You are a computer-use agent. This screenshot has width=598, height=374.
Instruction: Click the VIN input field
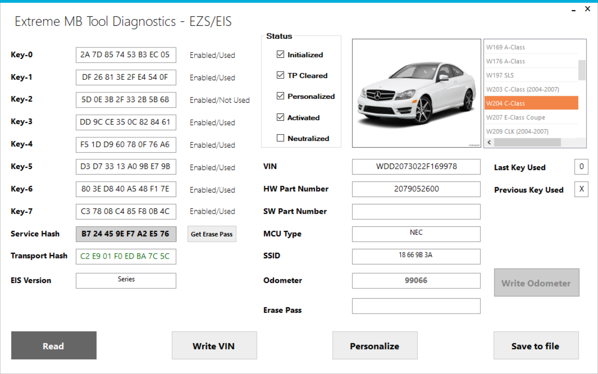pyautogui.click(x=416, y=167)
